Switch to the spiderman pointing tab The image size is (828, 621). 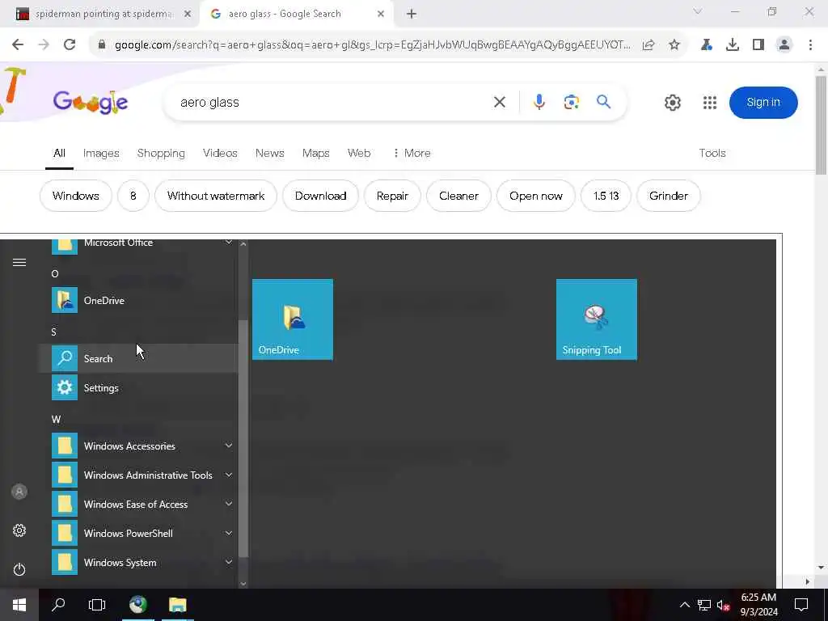(x=103, y=15)
